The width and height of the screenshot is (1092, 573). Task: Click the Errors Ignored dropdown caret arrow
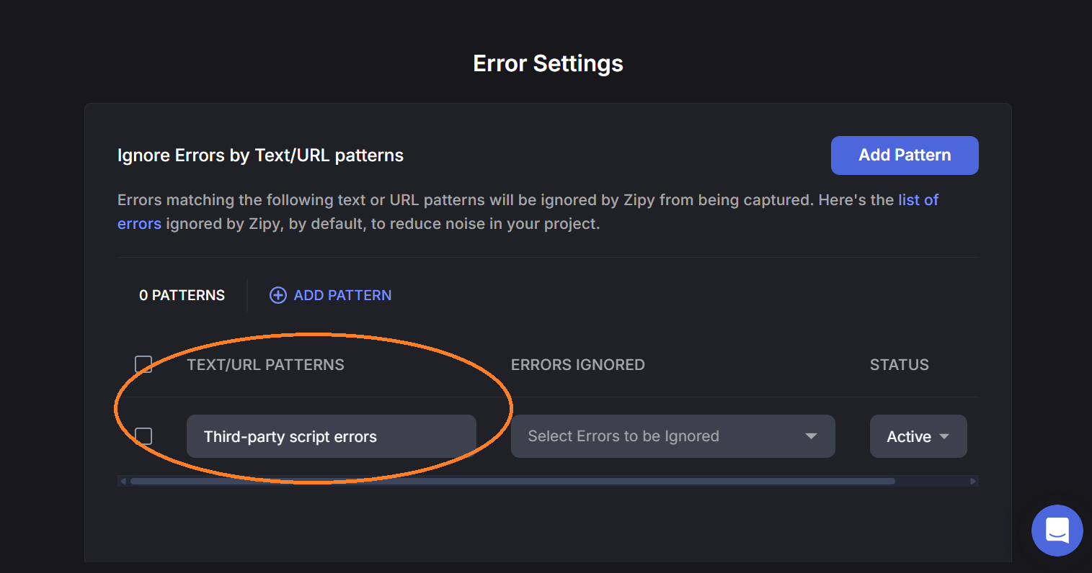(811, 436)
